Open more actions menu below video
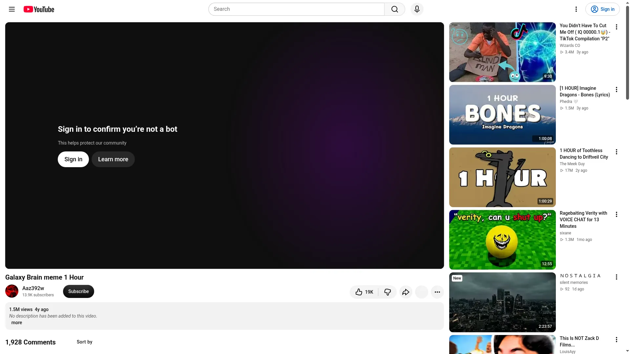630x354 pixels. coord(437,292)
